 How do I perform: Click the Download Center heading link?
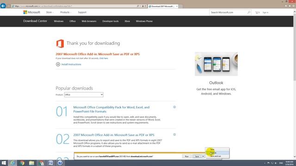[x=35, y=21]
